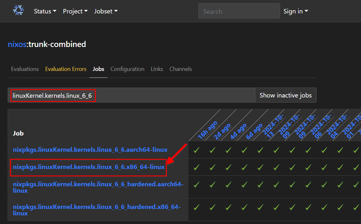Open x86_64-linux 16h ago build checkmark

196,167
